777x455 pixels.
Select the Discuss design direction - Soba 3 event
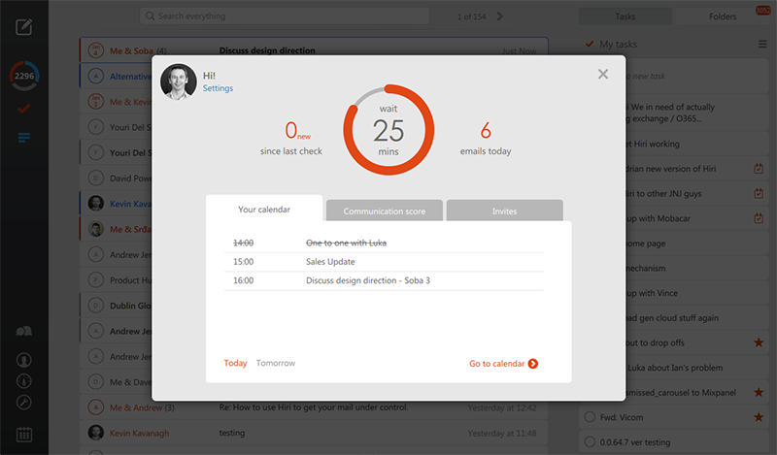click(x=384, y=280)
